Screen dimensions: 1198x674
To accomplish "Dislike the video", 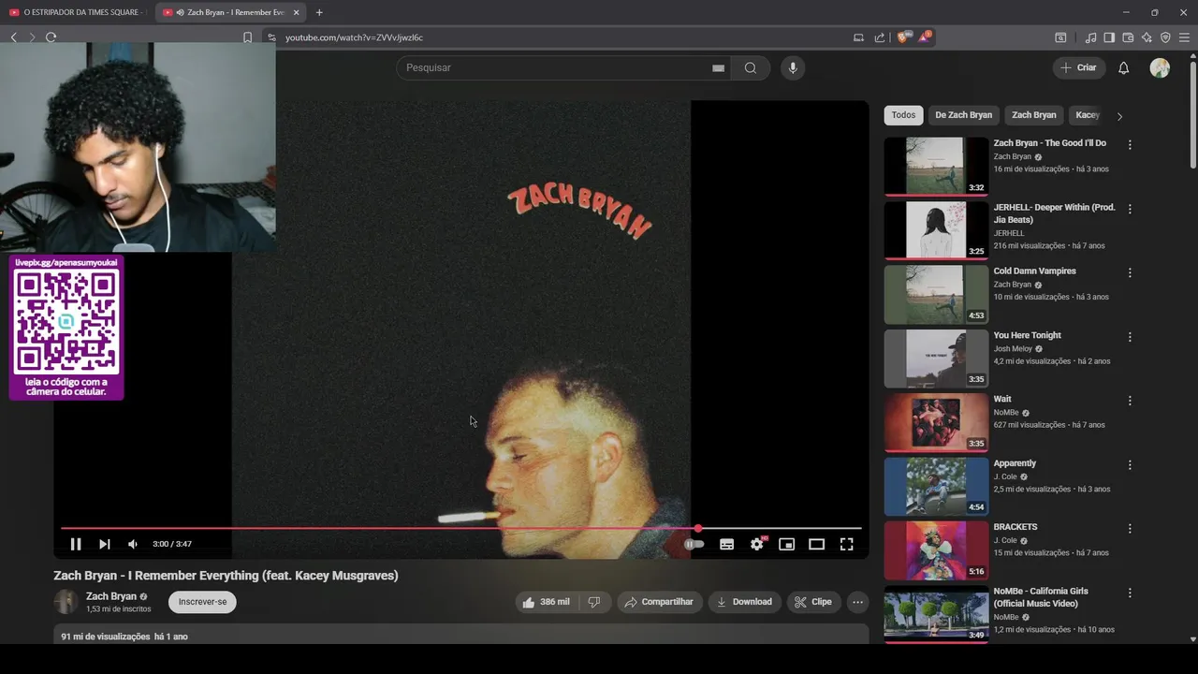I will [593, 602].
